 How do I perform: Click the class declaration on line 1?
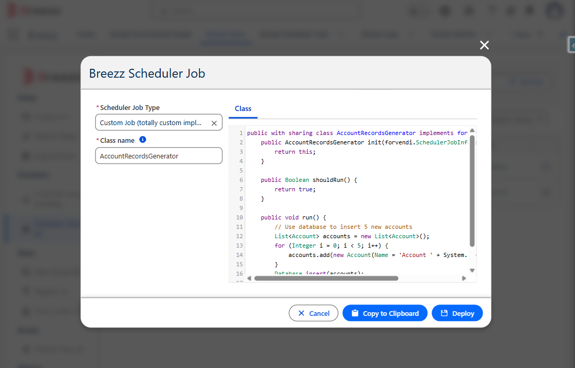point(357,133)
